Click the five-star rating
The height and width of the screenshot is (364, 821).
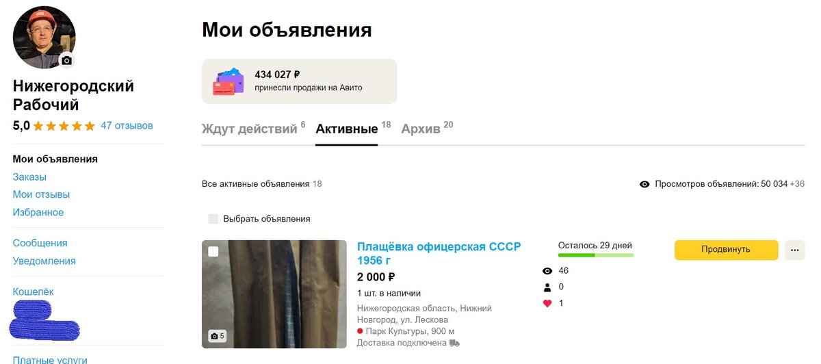64,126
